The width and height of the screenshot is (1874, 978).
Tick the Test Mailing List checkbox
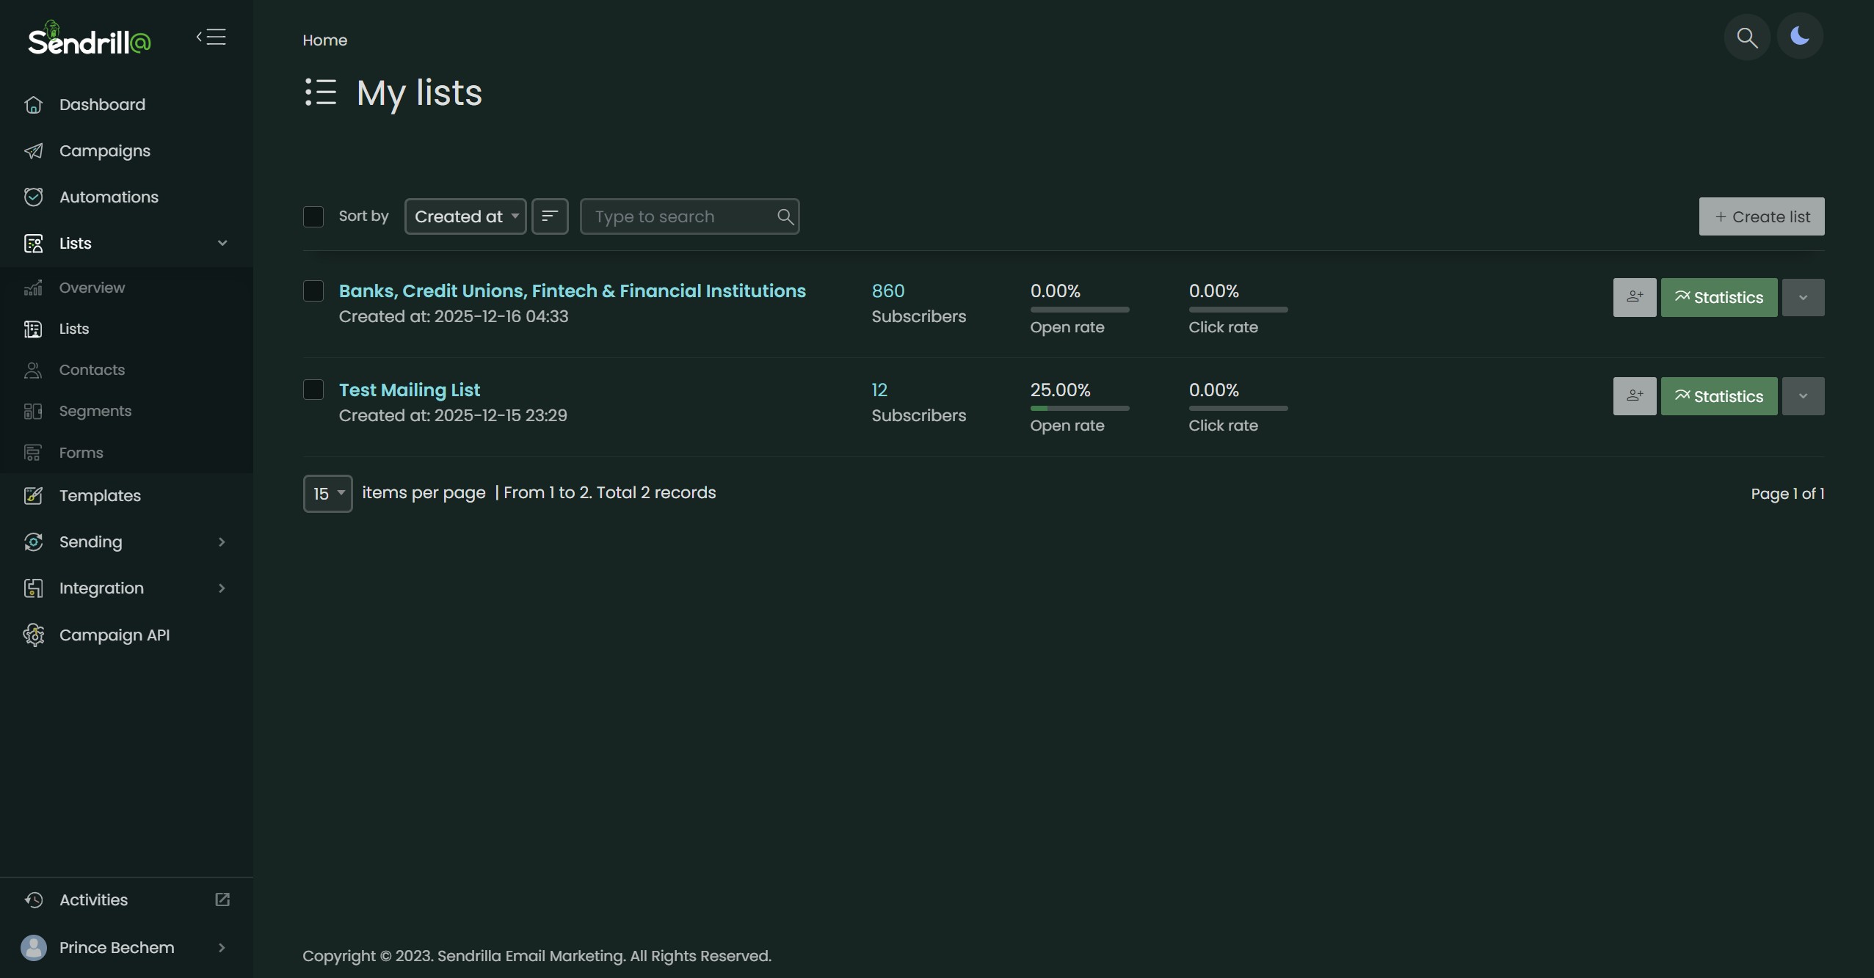click(x=313, y=390)
